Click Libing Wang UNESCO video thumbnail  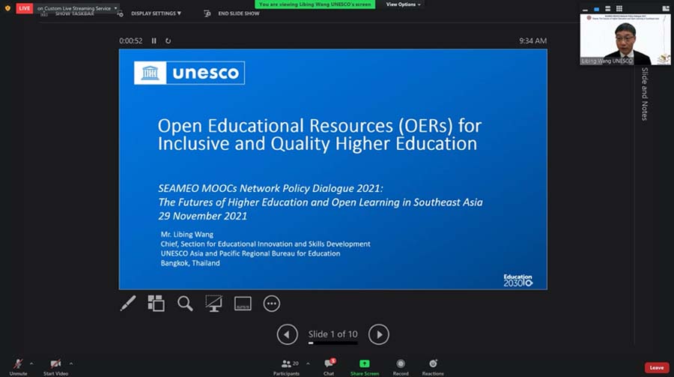625,40
